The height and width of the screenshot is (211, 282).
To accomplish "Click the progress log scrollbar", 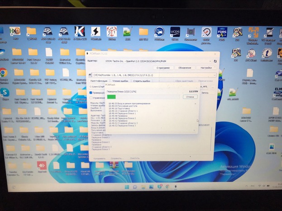I will (196, 115).
